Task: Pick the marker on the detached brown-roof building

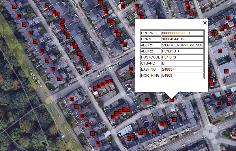Action: pos(147,100)
